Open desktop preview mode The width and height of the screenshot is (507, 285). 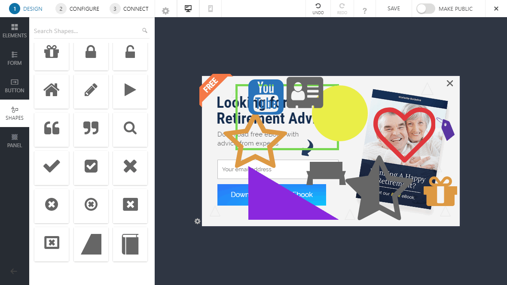point(188,9)
